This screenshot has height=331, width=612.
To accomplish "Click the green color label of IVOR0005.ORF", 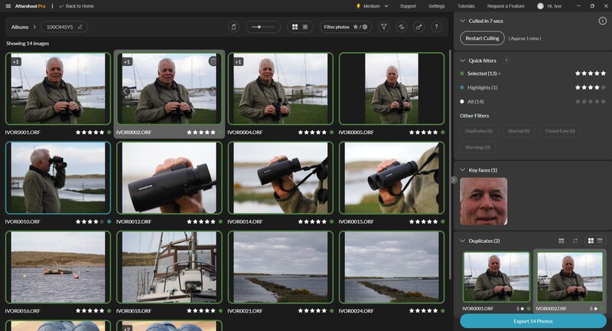I will 443,133.
